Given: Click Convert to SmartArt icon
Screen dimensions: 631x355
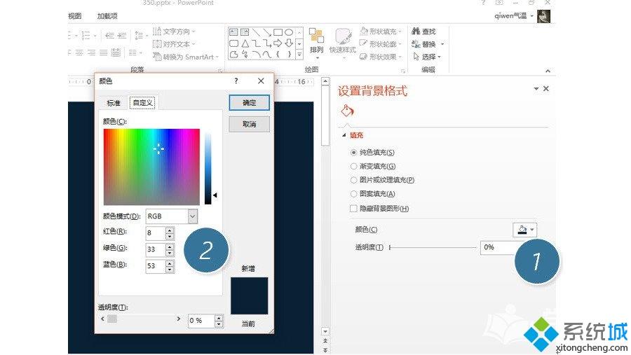Looking at the screenshot, I should [156, 57].
